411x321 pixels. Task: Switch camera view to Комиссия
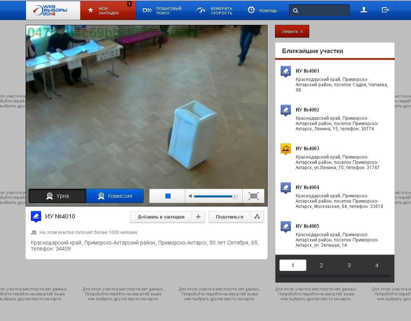pyautogui.click(x=115, y=196)
